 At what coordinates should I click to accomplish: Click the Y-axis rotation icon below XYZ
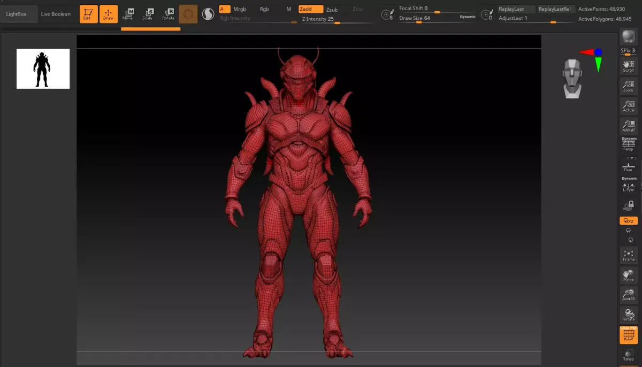tap(629, 231)
